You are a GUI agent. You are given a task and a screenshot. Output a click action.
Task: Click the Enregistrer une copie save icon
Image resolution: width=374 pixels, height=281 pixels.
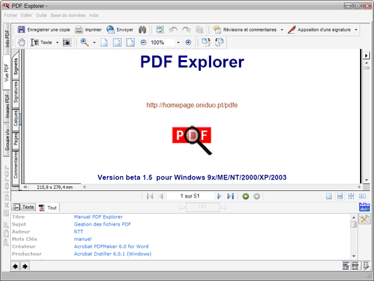pyautogui.click(x=21, y=29)
